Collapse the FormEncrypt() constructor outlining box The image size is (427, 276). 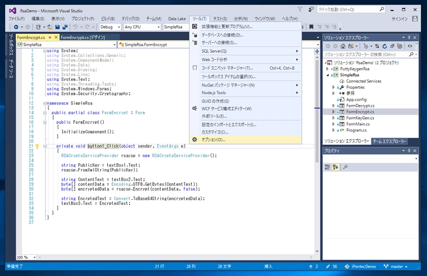45,123
